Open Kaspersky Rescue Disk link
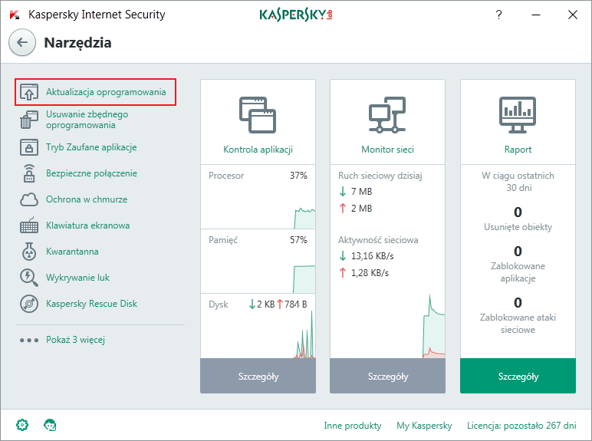 click(91, 304)
